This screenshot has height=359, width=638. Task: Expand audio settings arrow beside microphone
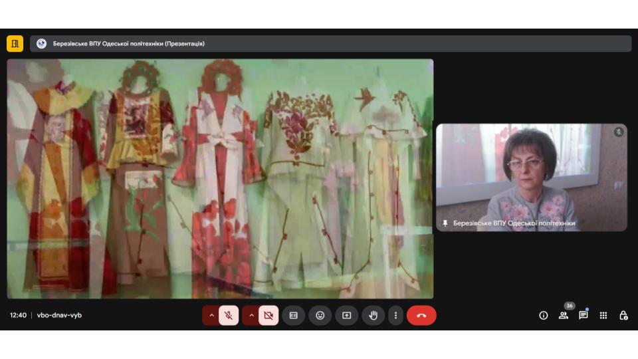pos(211,315)
